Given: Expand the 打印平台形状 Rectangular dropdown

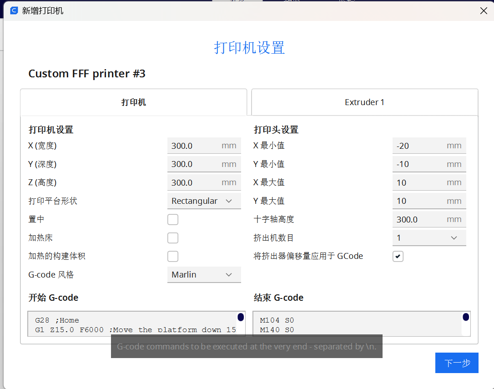Looking at the screenshot, I should click(204, 201).
